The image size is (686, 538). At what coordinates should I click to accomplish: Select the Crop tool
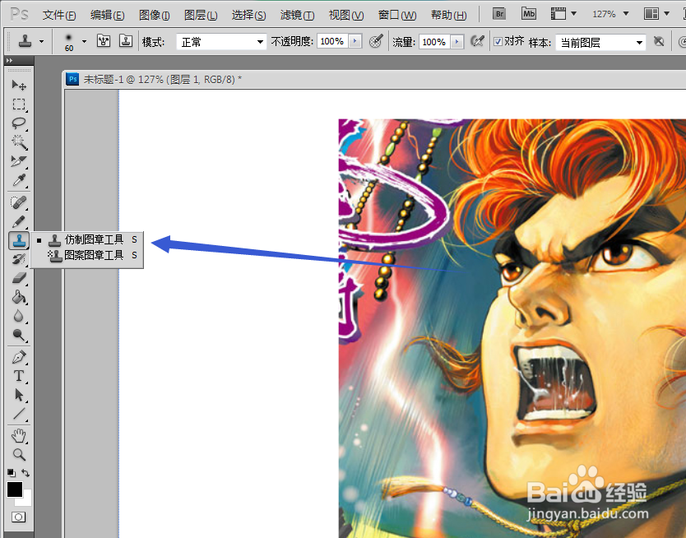click(x=19, y=161)
